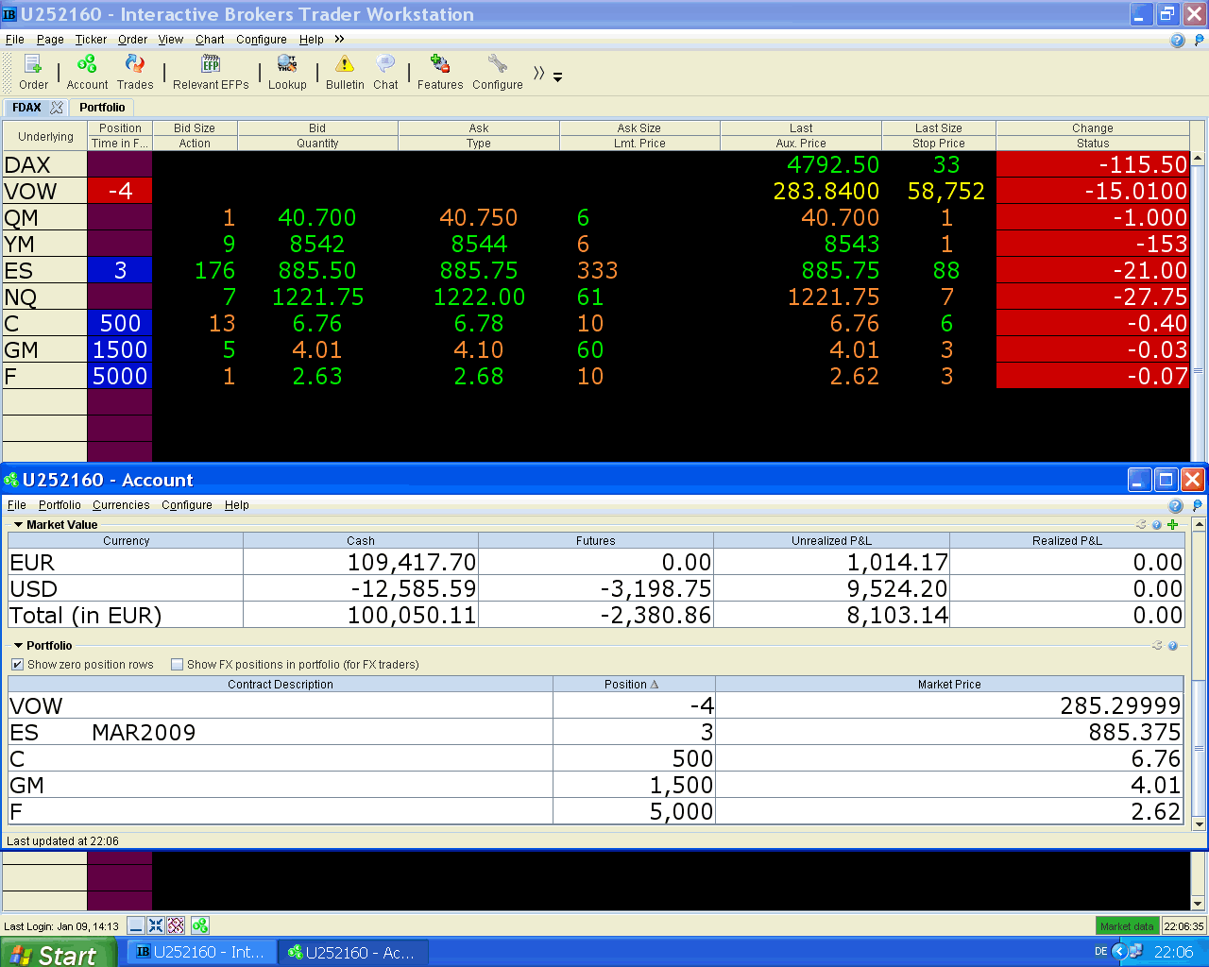Viewport: 1209px width, 967px height.
Task: Select the ES MAR2009 row in Account portfolio
Action: (596, 732)
